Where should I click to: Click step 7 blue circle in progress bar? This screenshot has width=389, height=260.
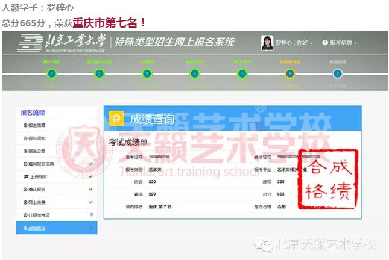point(337,73)
